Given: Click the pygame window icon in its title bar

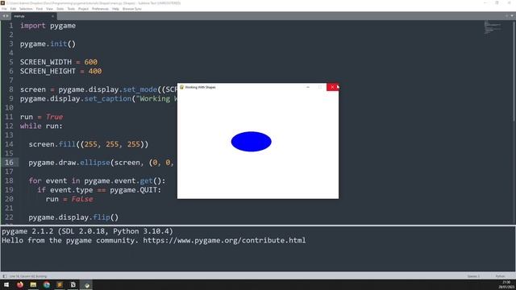Looking at the screenshot, I should [181, 87].
